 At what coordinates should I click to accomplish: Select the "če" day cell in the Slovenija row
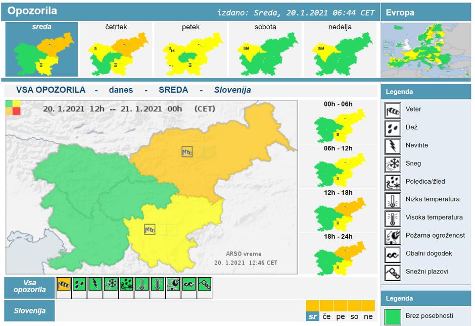point(326,316)
